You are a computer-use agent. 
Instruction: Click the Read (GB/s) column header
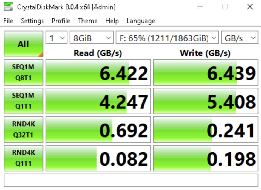pos(98,53)
